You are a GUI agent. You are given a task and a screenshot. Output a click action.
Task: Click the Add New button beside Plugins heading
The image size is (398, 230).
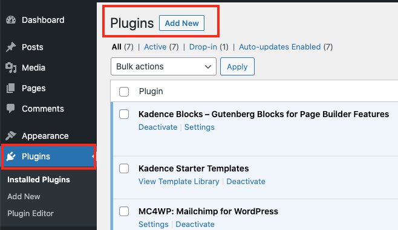[x=181, y=23]
